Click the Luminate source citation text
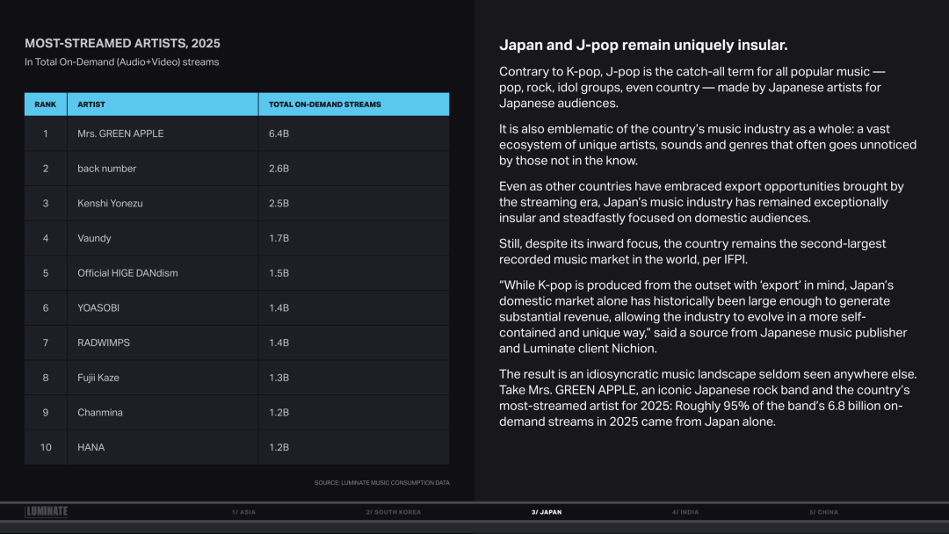Viewport: 949px width, 534px height. [x=381, y=482]
